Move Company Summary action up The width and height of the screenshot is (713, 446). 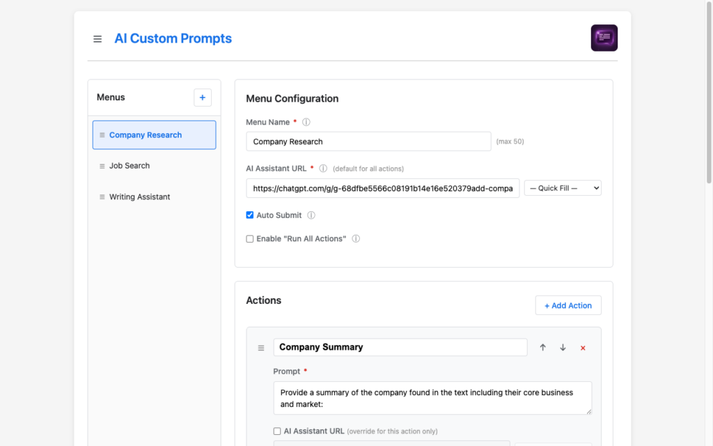tap(542, 347)
